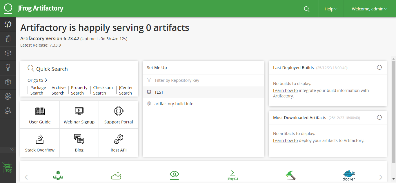
Task: Click the Checksum Search link
Action: click(x=103, y=90)
